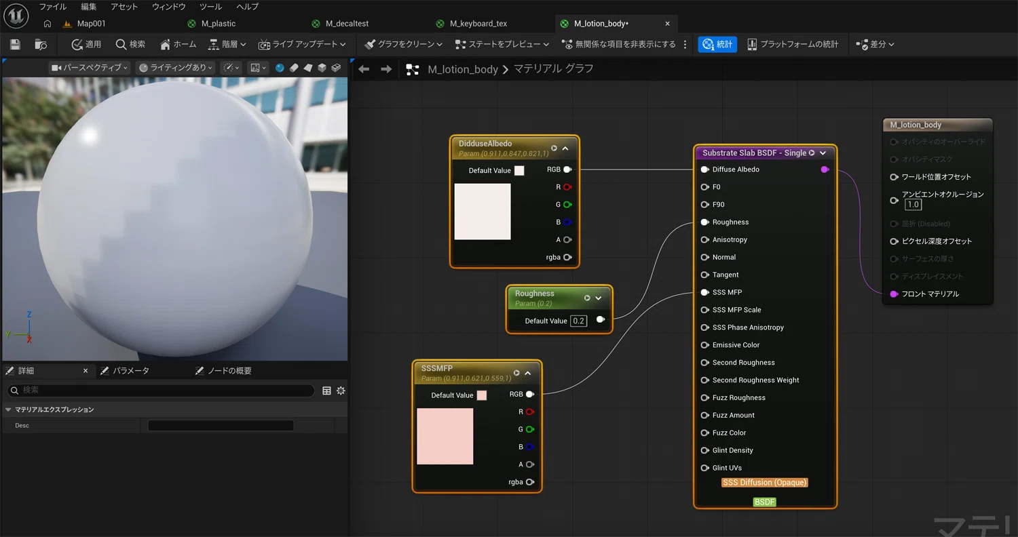The width and height of the screenshot is (1018, 537).
Task: Select plane preview mesh icon
Action: (x=308, y=68)
